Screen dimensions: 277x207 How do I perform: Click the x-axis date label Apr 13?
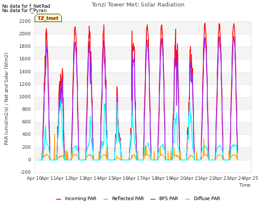77,178
